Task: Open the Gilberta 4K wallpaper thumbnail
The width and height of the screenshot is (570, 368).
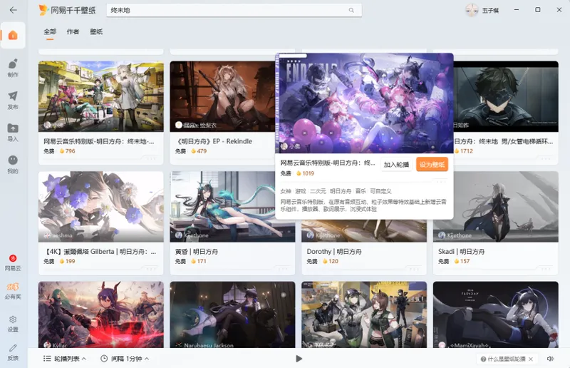Action: tap(101, 207)
